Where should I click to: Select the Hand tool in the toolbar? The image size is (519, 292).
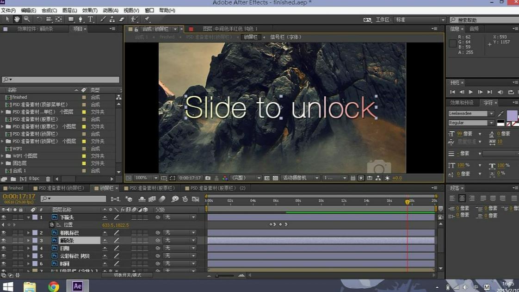16,19
